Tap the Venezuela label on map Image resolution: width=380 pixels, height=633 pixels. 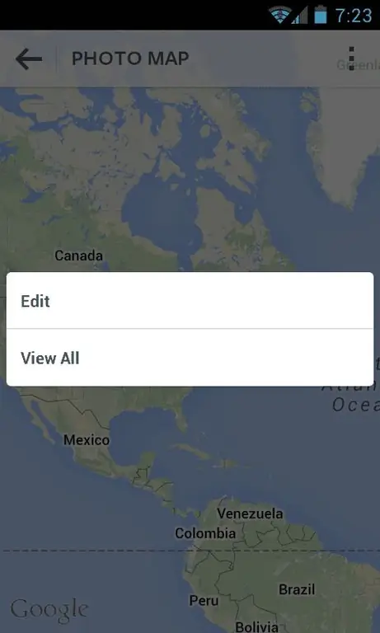tap(250, 514)
